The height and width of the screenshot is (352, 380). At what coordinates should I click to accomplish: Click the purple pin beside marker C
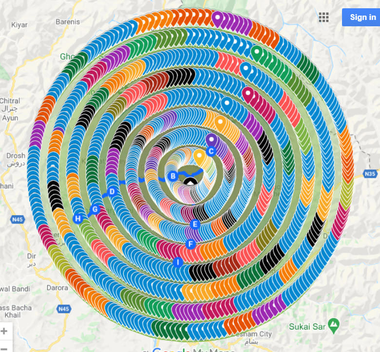pos(211,141)
